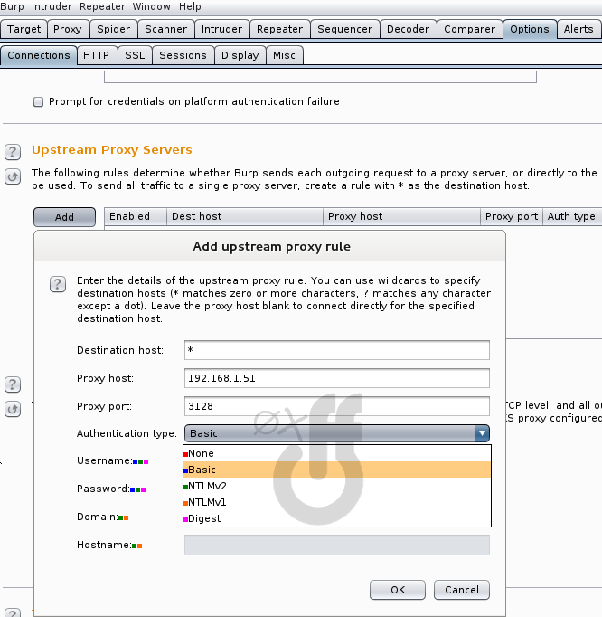
Task: Click the Add button for upstream proxy rules
Action: click(x=64, y=217)
